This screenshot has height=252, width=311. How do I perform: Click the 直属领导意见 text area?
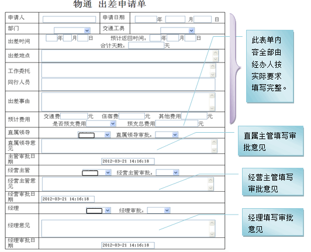click(x=129, y=146)
